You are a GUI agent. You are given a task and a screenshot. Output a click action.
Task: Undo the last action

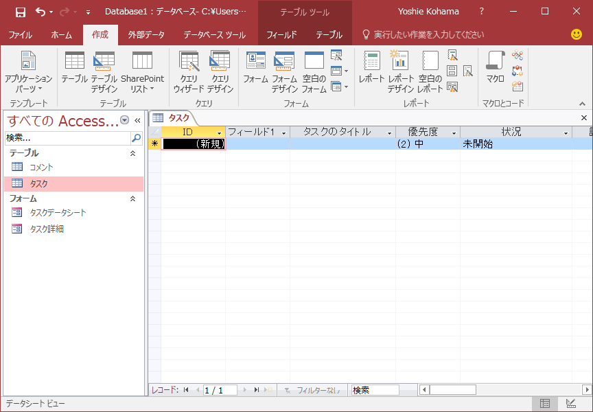(40, 12)
